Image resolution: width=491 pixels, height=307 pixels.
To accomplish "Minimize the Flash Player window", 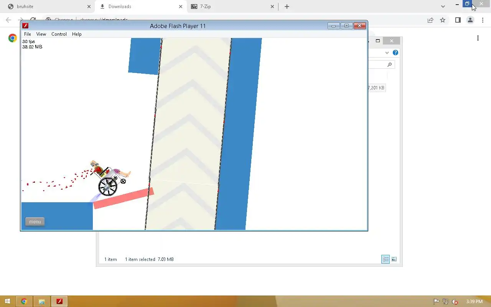I will (334, 26).
